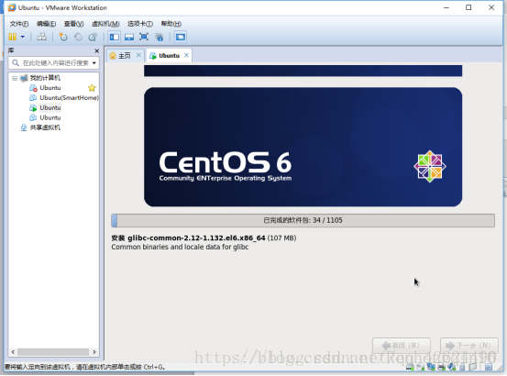This screenshot has height=376, width=507.
Task: Close the 库 library panel
Action: pyautogui.click(x=96, y=50)
